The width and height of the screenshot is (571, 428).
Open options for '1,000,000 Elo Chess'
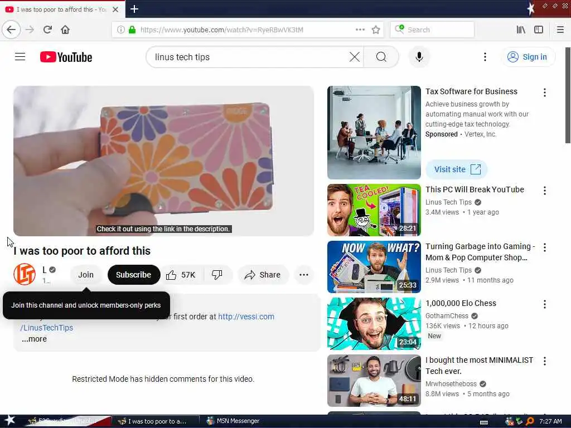pos(544,304)
